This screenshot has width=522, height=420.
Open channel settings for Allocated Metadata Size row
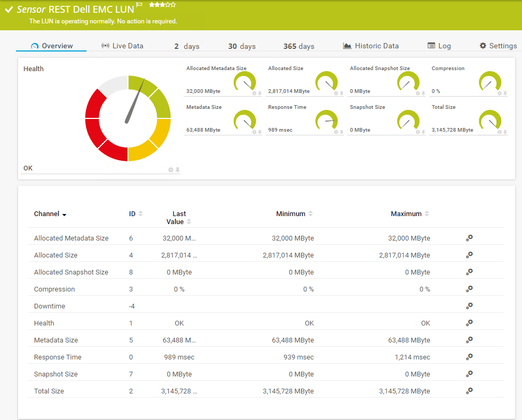pyautogui.click(x=469, y=238)
